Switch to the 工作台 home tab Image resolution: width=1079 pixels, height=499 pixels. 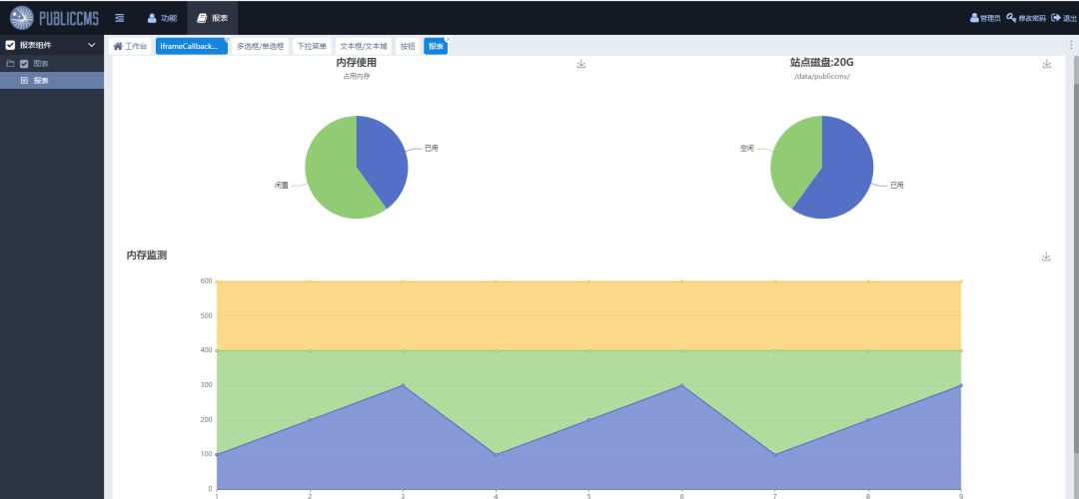[130, 46]
